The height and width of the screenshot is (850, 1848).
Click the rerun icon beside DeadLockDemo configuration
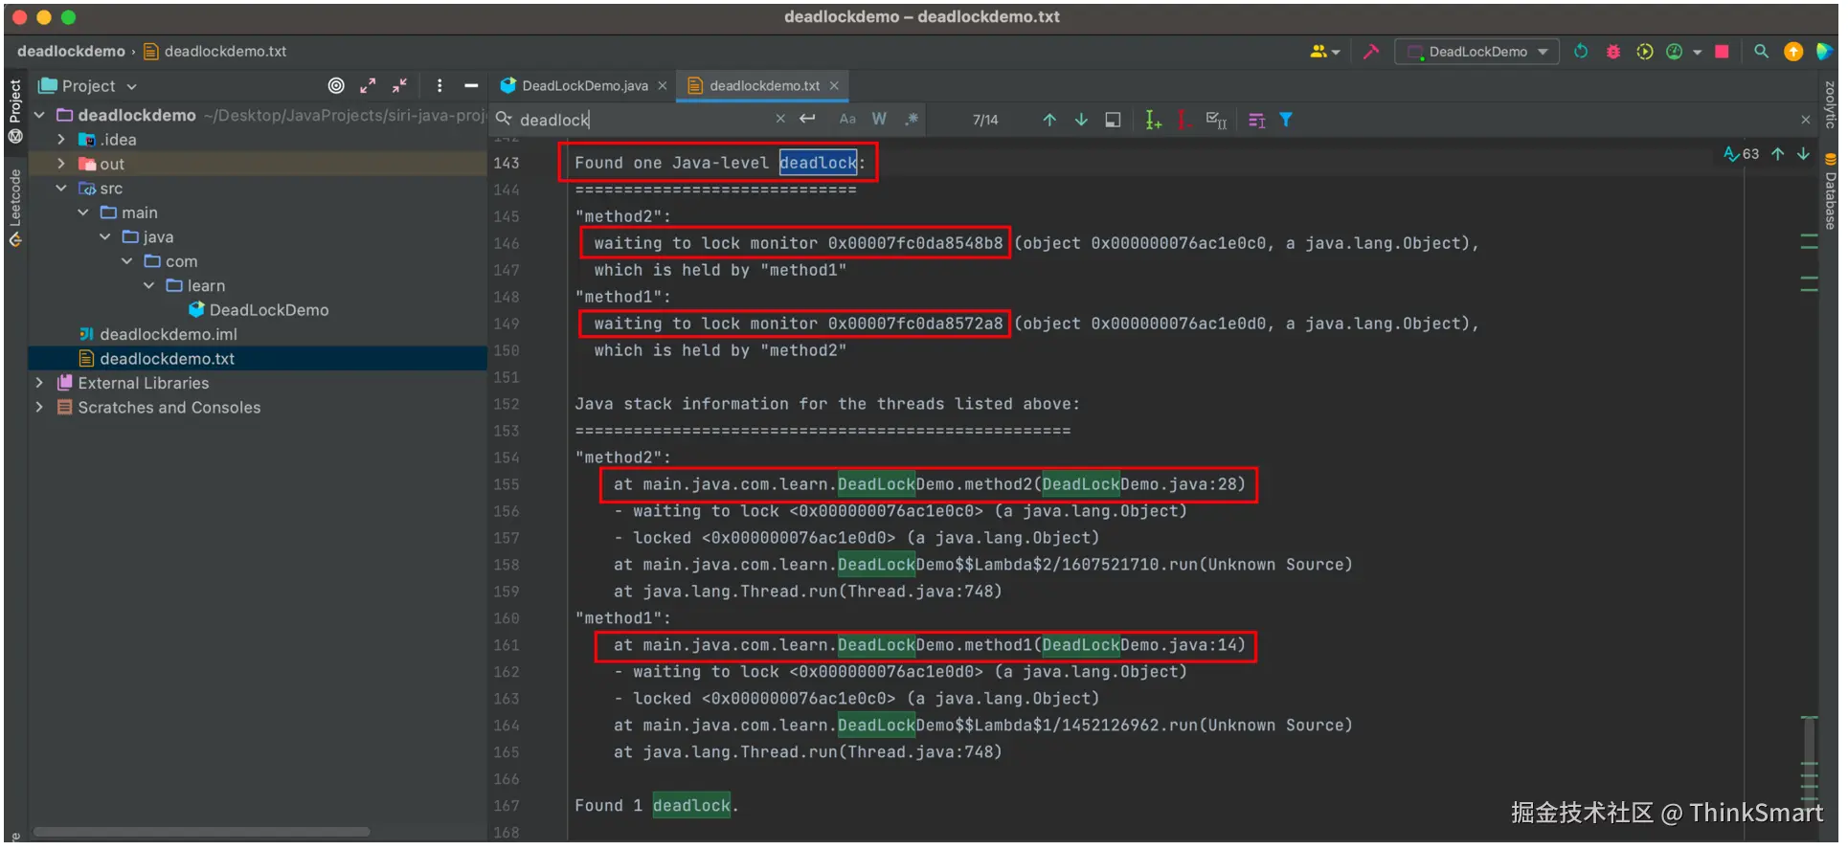[x=1581, y=52]
